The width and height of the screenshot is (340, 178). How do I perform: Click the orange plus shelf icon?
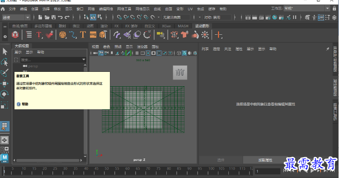218,35
